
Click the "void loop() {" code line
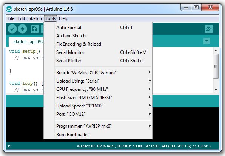26,83
